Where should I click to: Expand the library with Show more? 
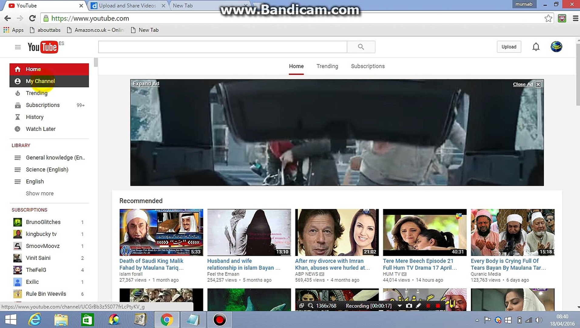[40, 193]
